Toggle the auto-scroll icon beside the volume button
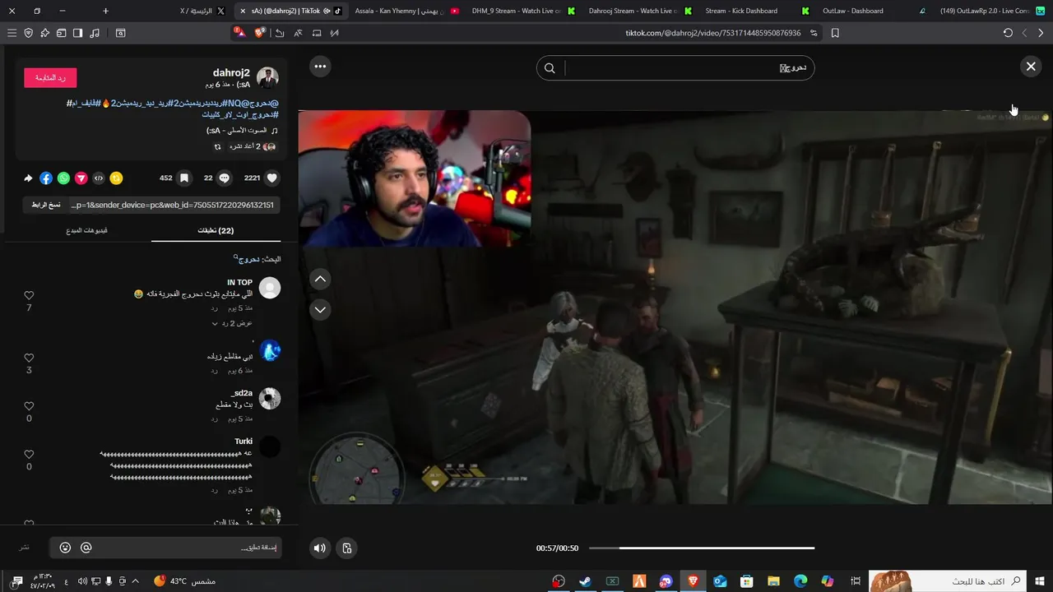This screenshot has width=1053, height=592. 347,548
